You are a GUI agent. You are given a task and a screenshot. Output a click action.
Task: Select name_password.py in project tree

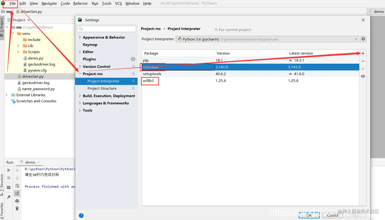point(38,89)
